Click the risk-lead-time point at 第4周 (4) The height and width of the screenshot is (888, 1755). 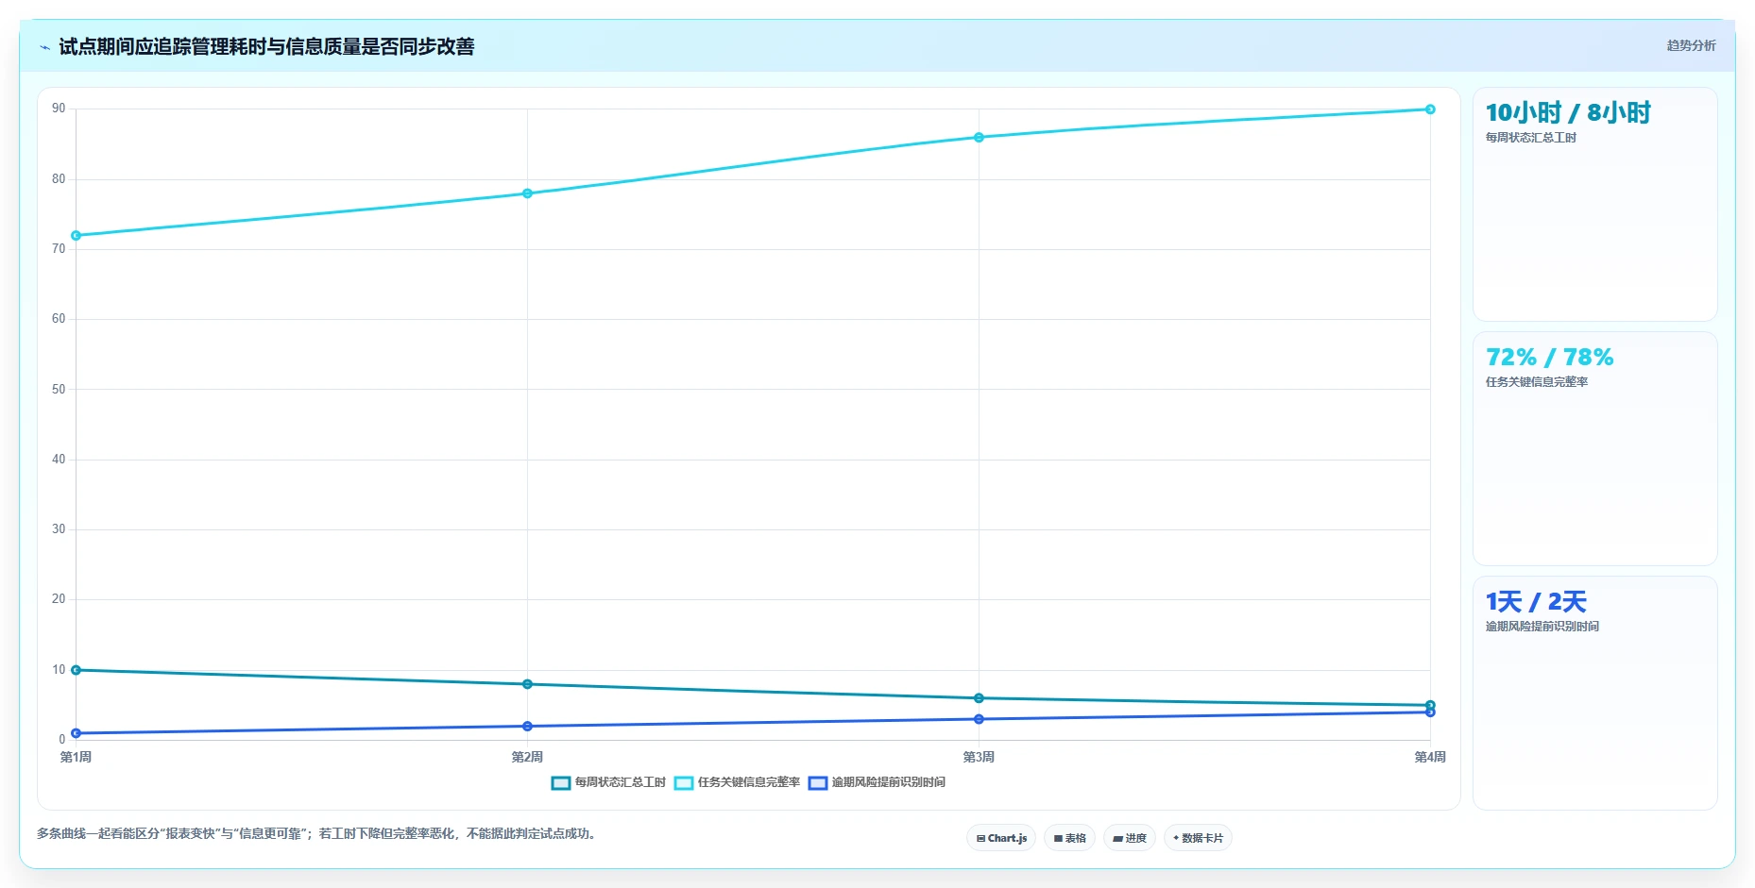pyautogui.click(x=1430, y=712)
